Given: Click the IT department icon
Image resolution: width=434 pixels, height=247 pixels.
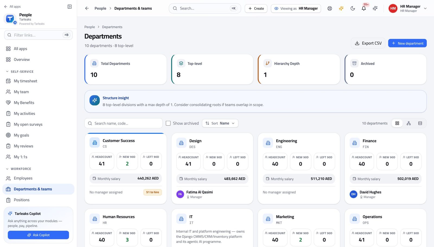Looking at the screenshot, I should [181, 219].
